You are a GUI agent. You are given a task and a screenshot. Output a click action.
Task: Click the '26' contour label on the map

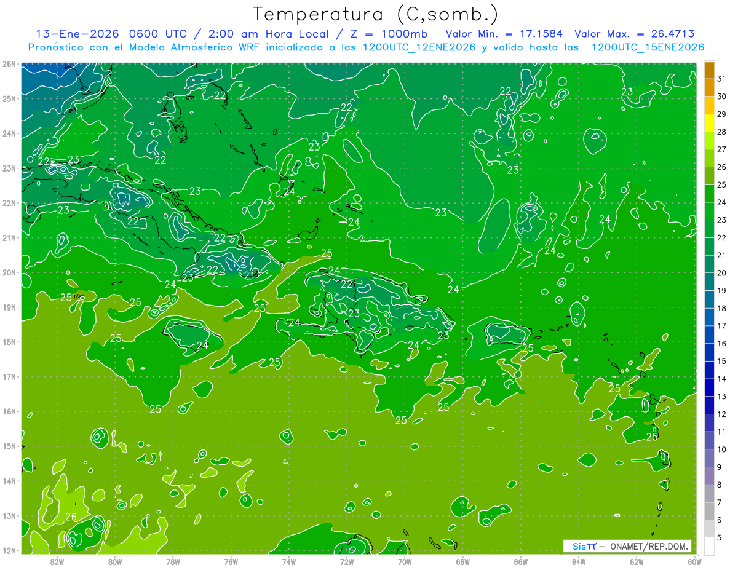pyautogui.click(x=71, y=517)
